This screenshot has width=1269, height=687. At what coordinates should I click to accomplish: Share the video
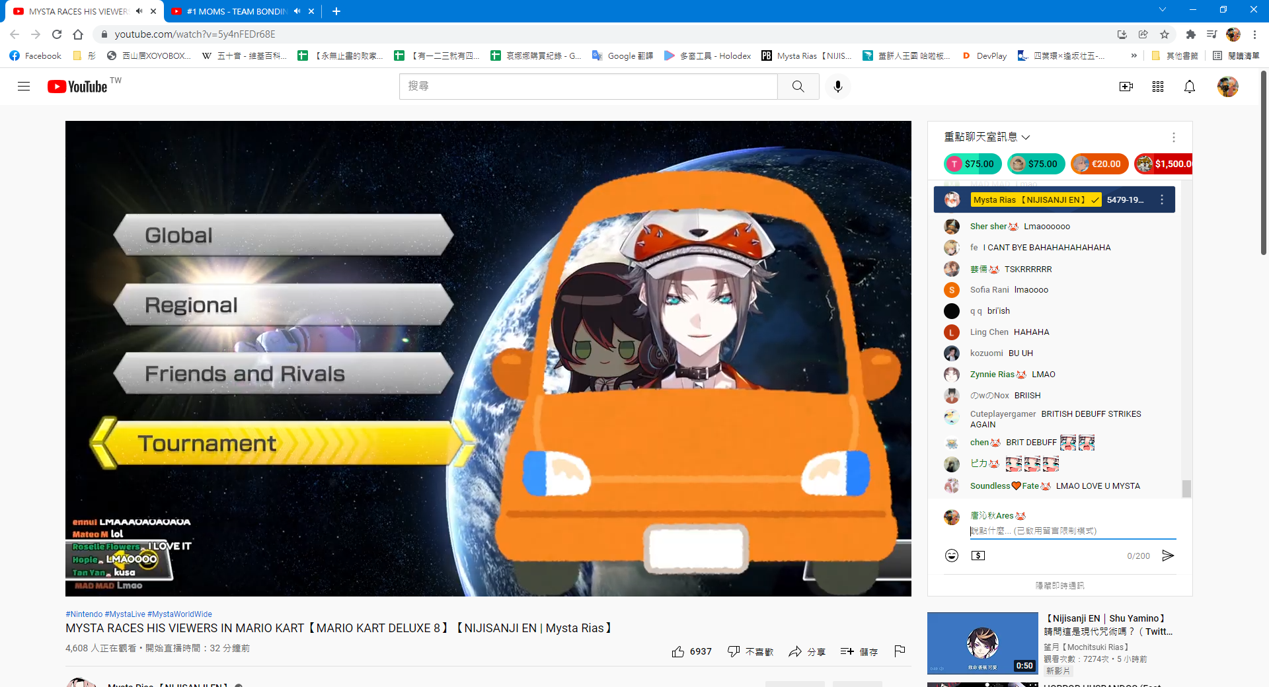[807, 651]
